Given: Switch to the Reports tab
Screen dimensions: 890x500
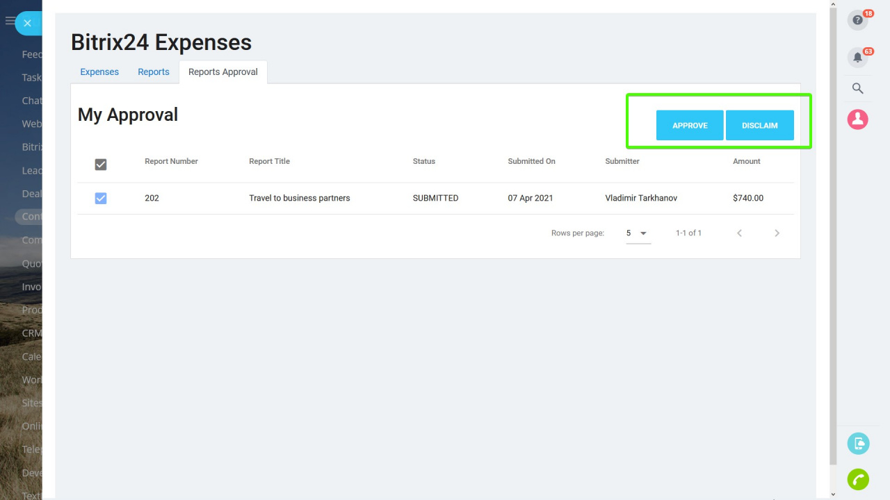Looking at the screenshot, I should (x=154, y=72).
